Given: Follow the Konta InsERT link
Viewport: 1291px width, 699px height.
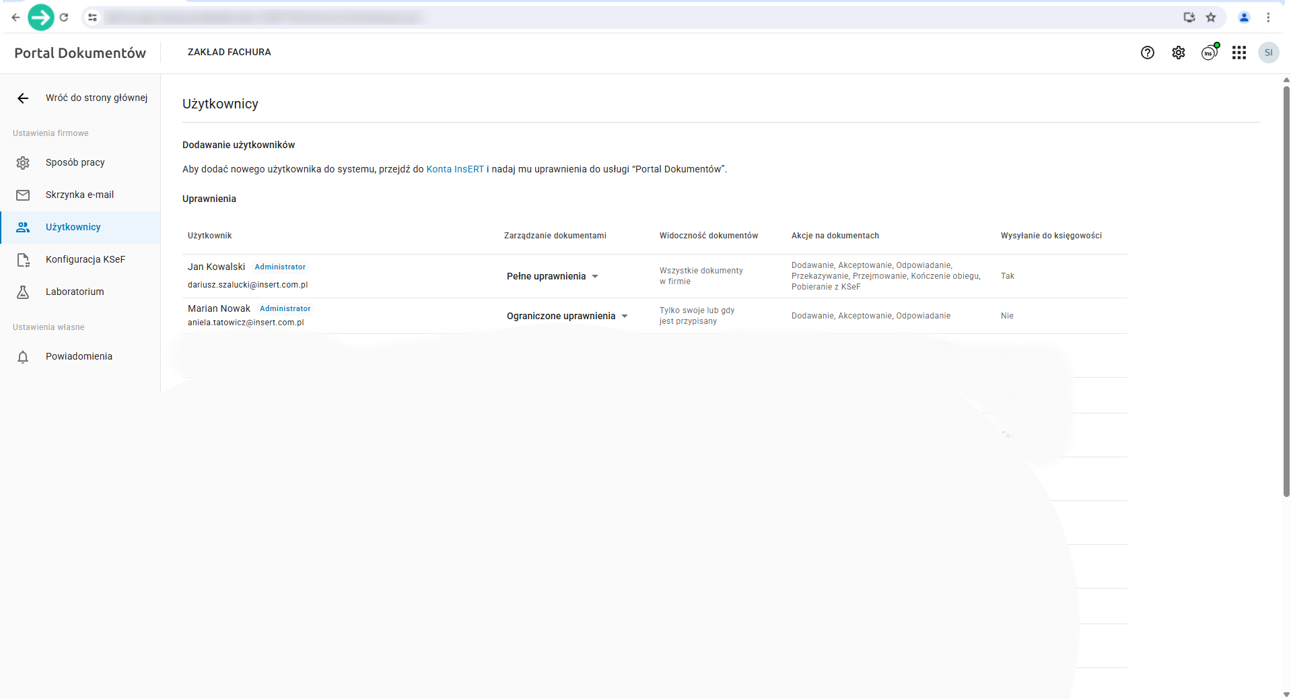Looking at the screenshot, I should [x=455, y=169].
